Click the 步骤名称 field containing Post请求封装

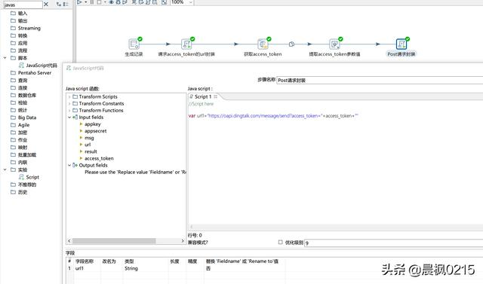coord(380,80)
